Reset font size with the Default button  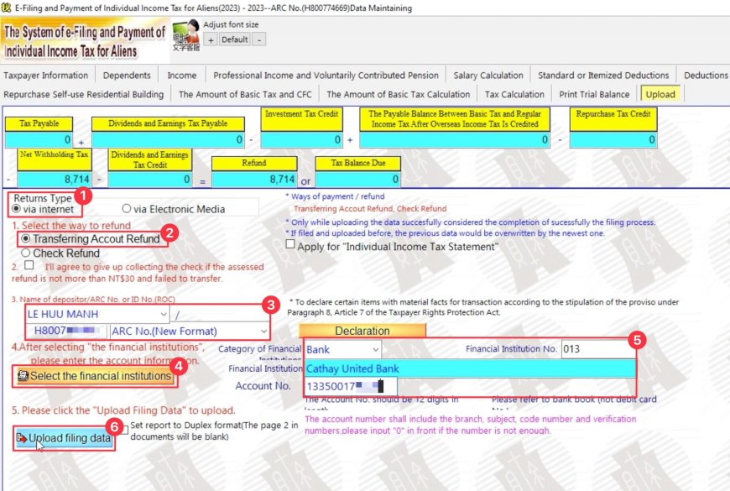click(235, 39)
